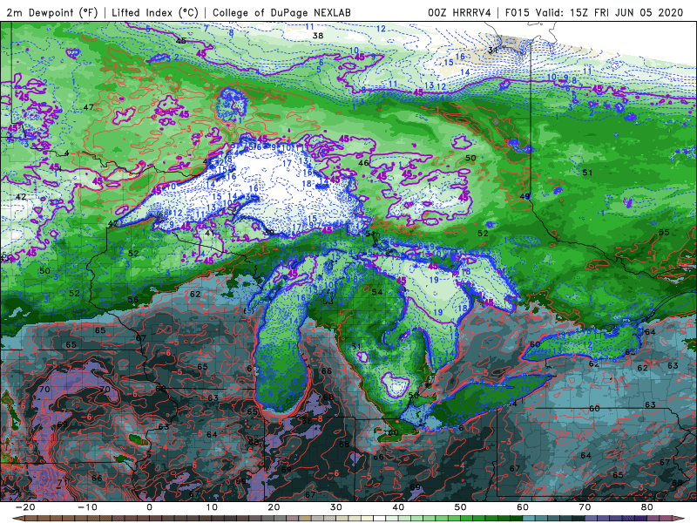Screen dimensions: 697x523
Task: Click the black '49' dewpoint value on the map
Action: pyautogui.click(x=524, y=196)
